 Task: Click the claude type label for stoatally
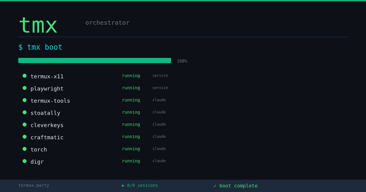pyautogui.click(x=159, y=112)
